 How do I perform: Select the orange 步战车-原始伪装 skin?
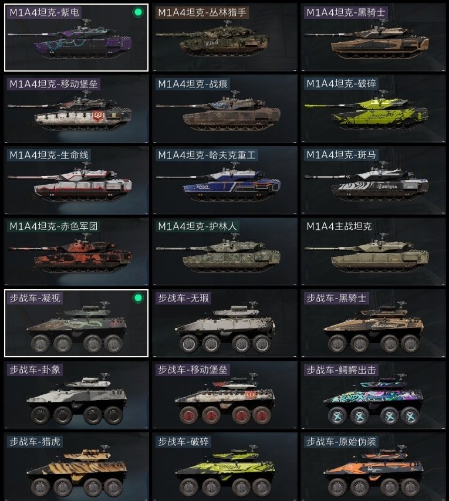[373, 466]
